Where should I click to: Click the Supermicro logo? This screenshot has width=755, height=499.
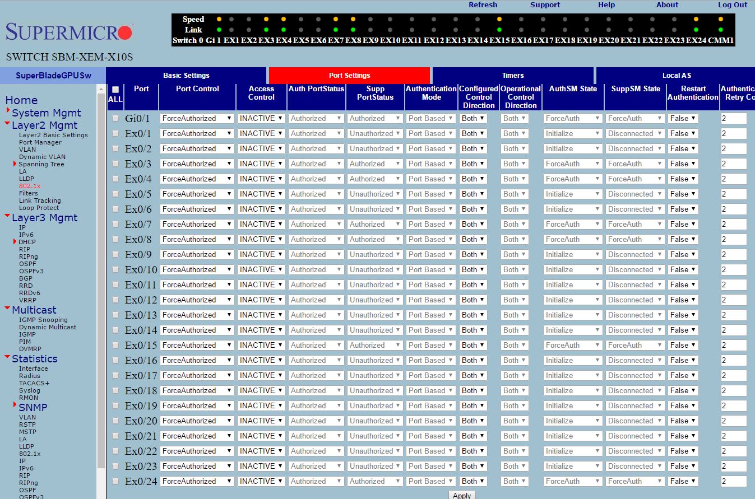[x=70, y=31]
